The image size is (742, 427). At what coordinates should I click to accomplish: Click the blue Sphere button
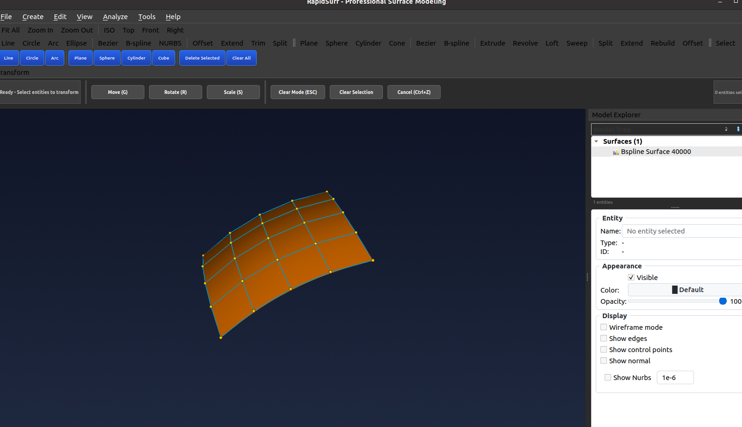pos(107,58)
